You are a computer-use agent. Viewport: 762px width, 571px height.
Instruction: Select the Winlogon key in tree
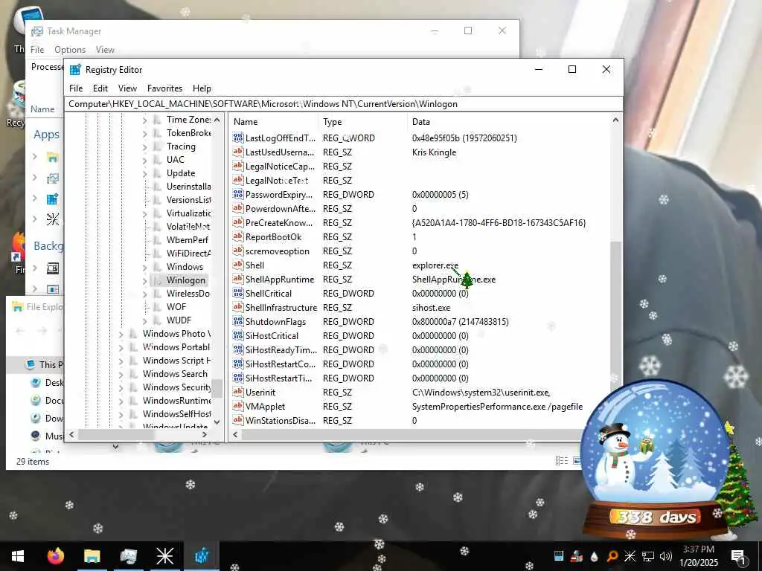(x=185, y=280)
